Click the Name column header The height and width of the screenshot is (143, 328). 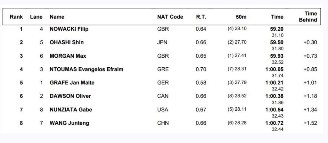pos(57,17)
